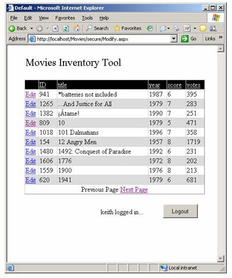Open the Mail options dropdown arrow
Image resolution: width=232 pixels, height=278 pixels.
169,29
